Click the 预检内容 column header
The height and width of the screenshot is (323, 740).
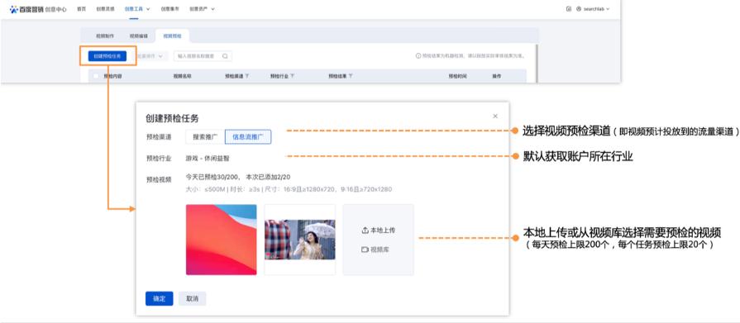(113, 76)
